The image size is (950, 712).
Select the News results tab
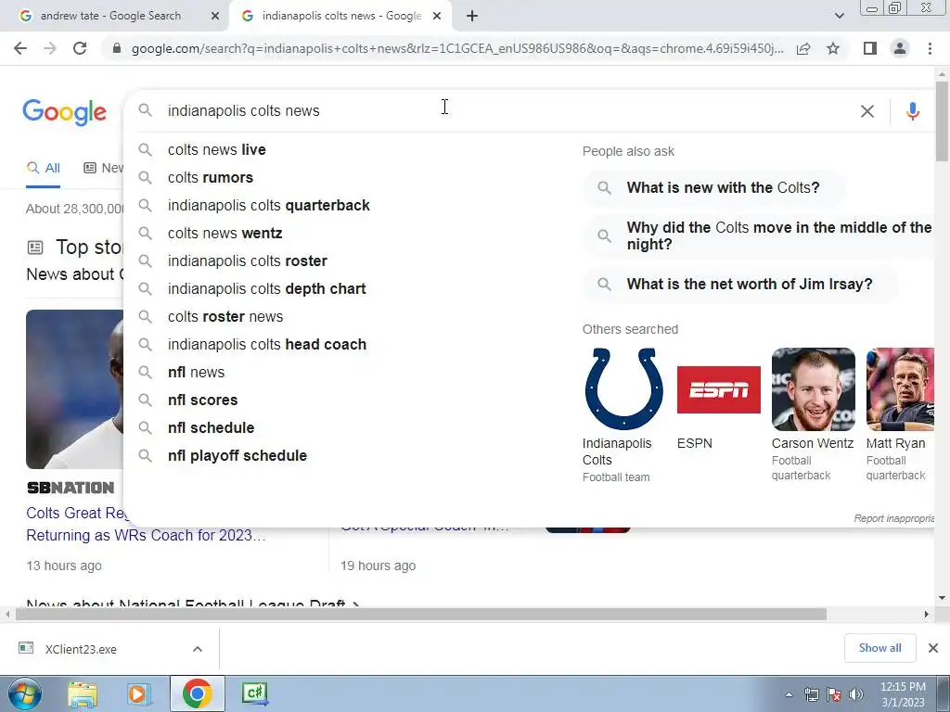(x=104, y=168)
